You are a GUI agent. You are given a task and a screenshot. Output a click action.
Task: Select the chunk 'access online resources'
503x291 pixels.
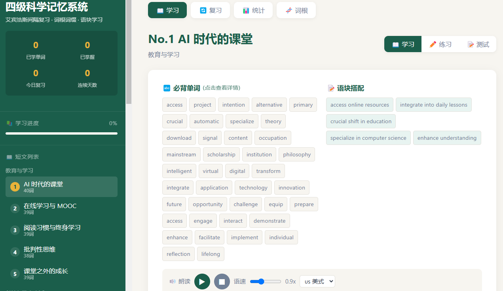[360, 105]
